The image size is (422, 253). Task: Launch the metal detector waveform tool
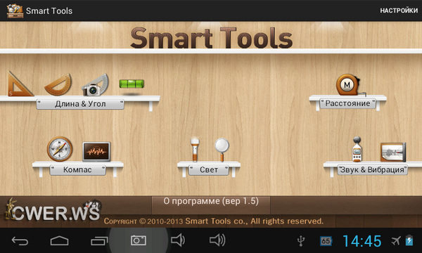click(96, 152)
